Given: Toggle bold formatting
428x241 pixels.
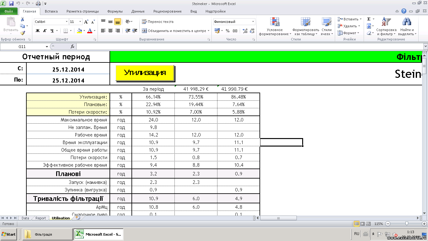Looking at the screenshot, I should (x=38, y=31).
